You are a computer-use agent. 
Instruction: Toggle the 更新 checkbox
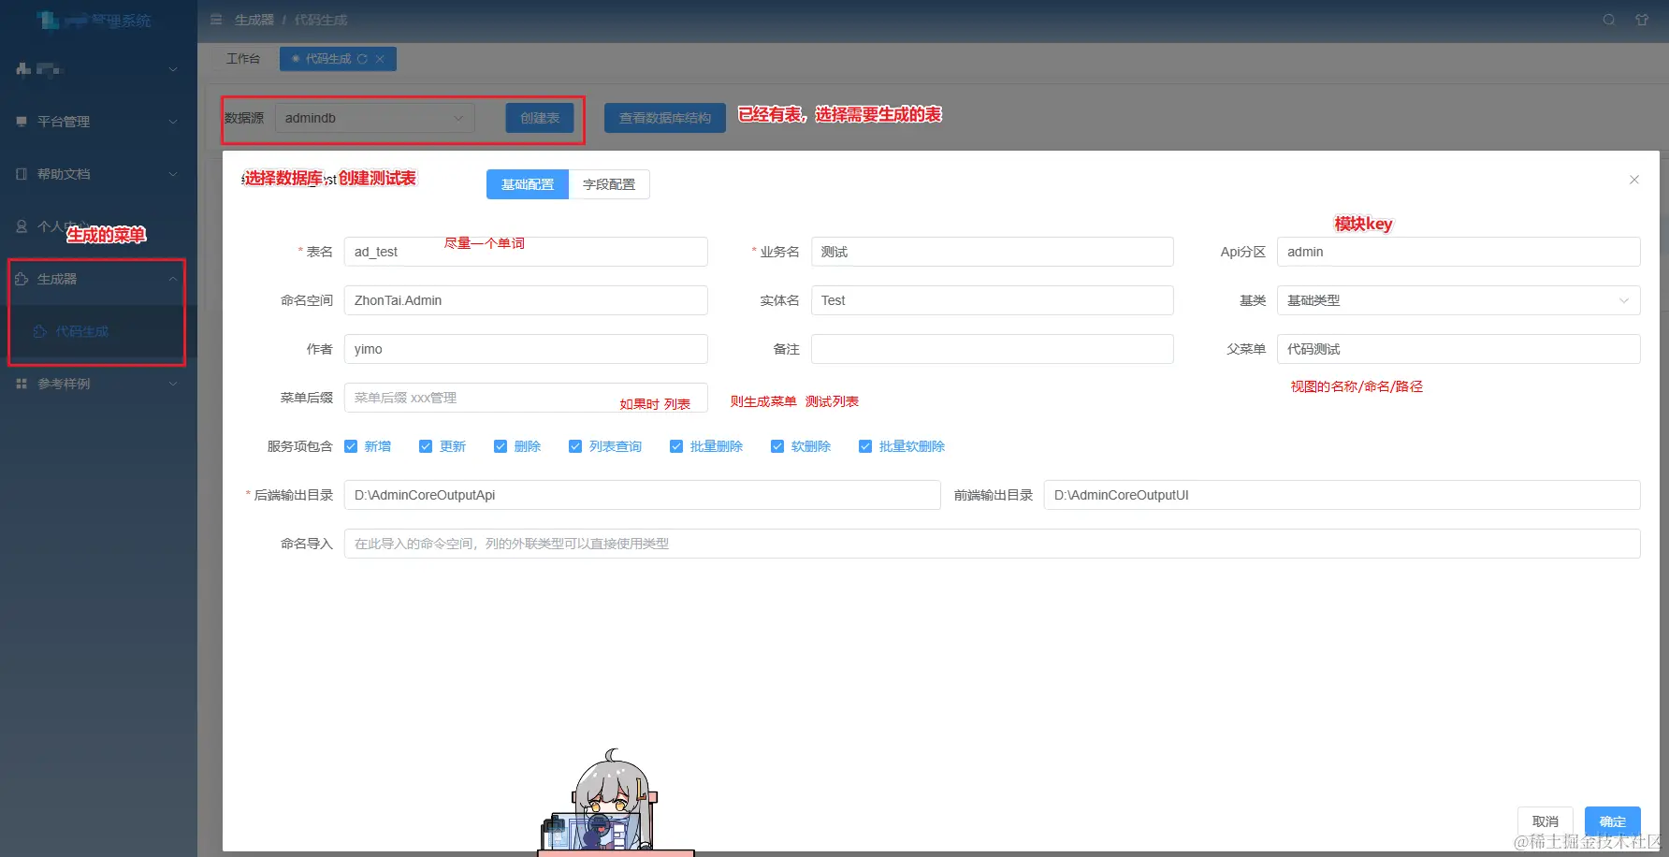(426, 446)
